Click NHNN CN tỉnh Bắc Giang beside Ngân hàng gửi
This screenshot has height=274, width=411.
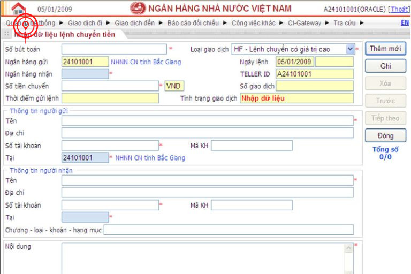click(146, 62)
